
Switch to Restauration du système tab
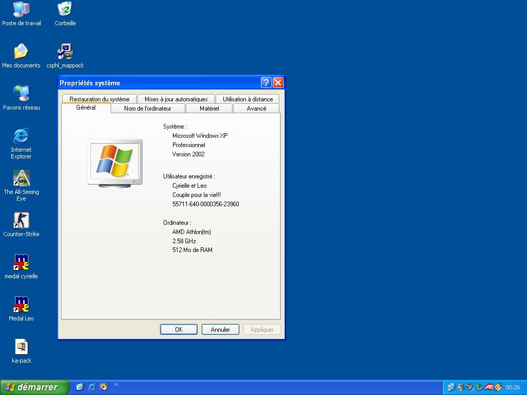[x=99, y=99]
